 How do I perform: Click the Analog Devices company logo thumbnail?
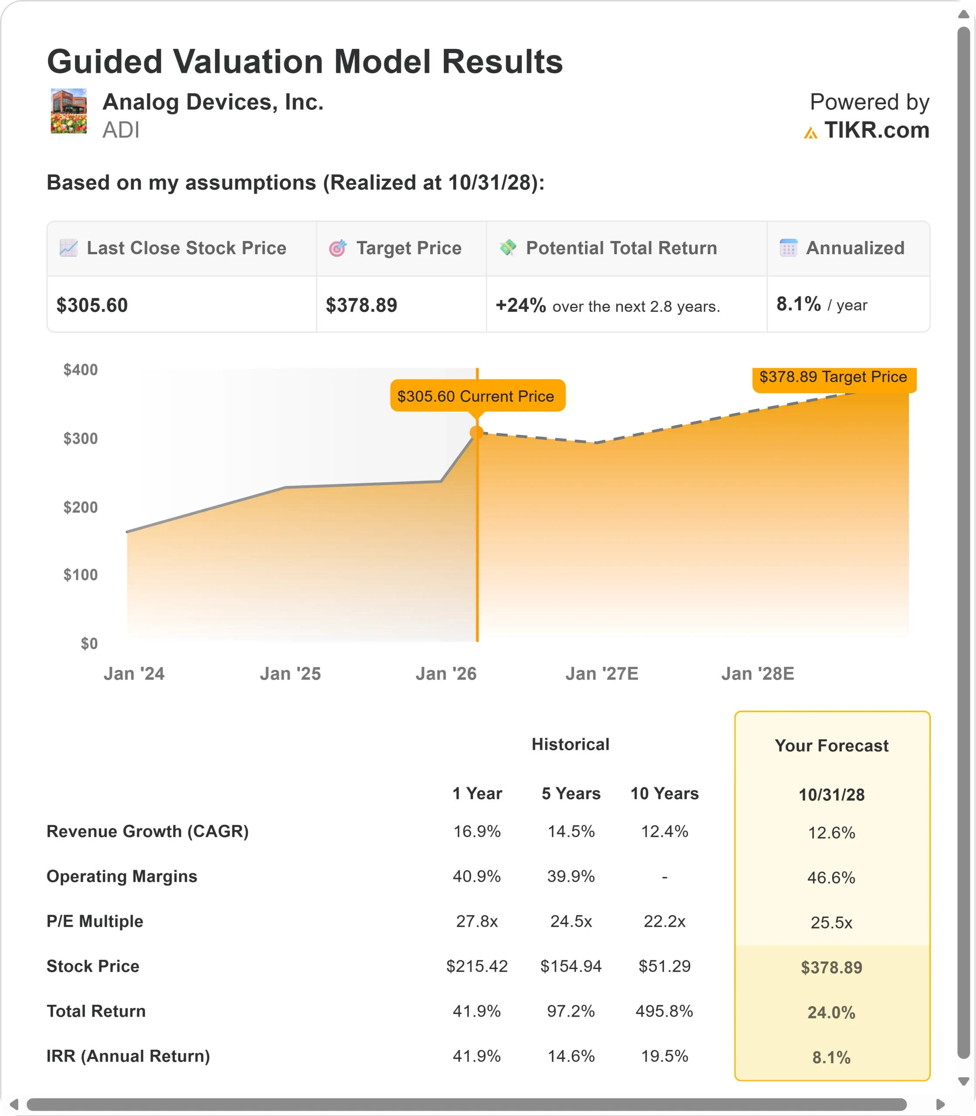point(68,111)
